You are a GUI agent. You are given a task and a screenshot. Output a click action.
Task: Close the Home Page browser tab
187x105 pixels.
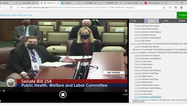coord(37,3)
